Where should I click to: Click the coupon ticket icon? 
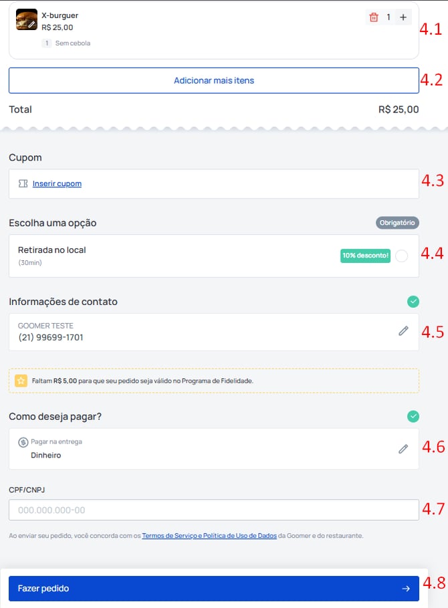tap(23, 183)
